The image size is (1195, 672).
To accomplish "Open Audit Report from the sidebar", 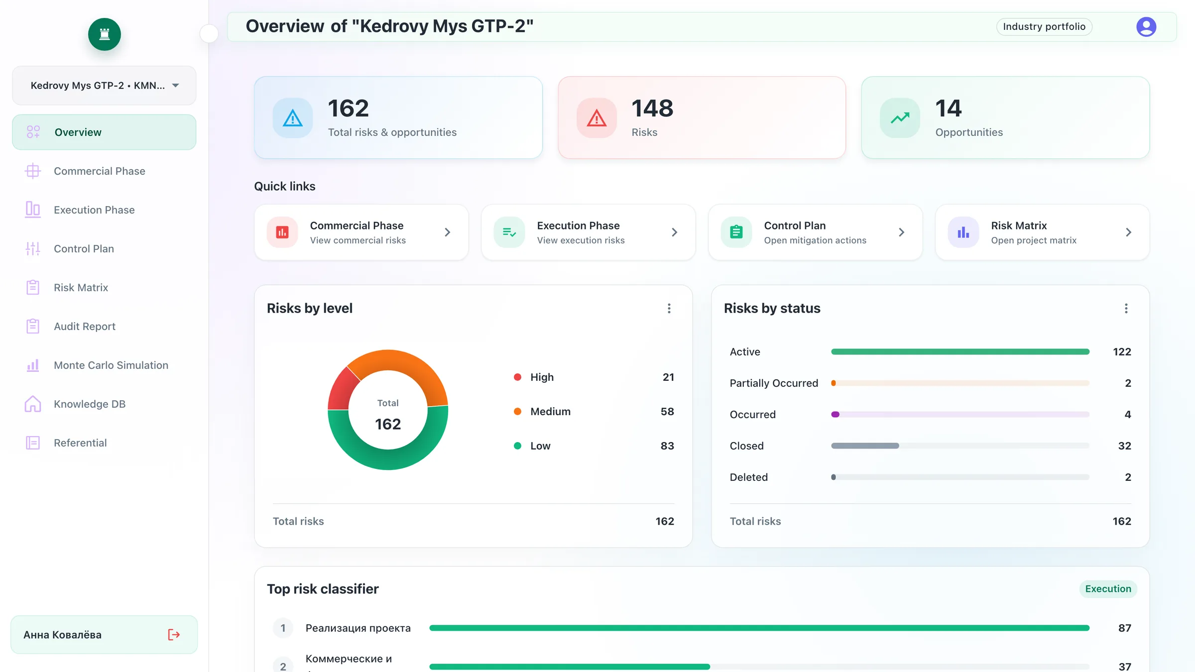I will click(x=104, y=327).
